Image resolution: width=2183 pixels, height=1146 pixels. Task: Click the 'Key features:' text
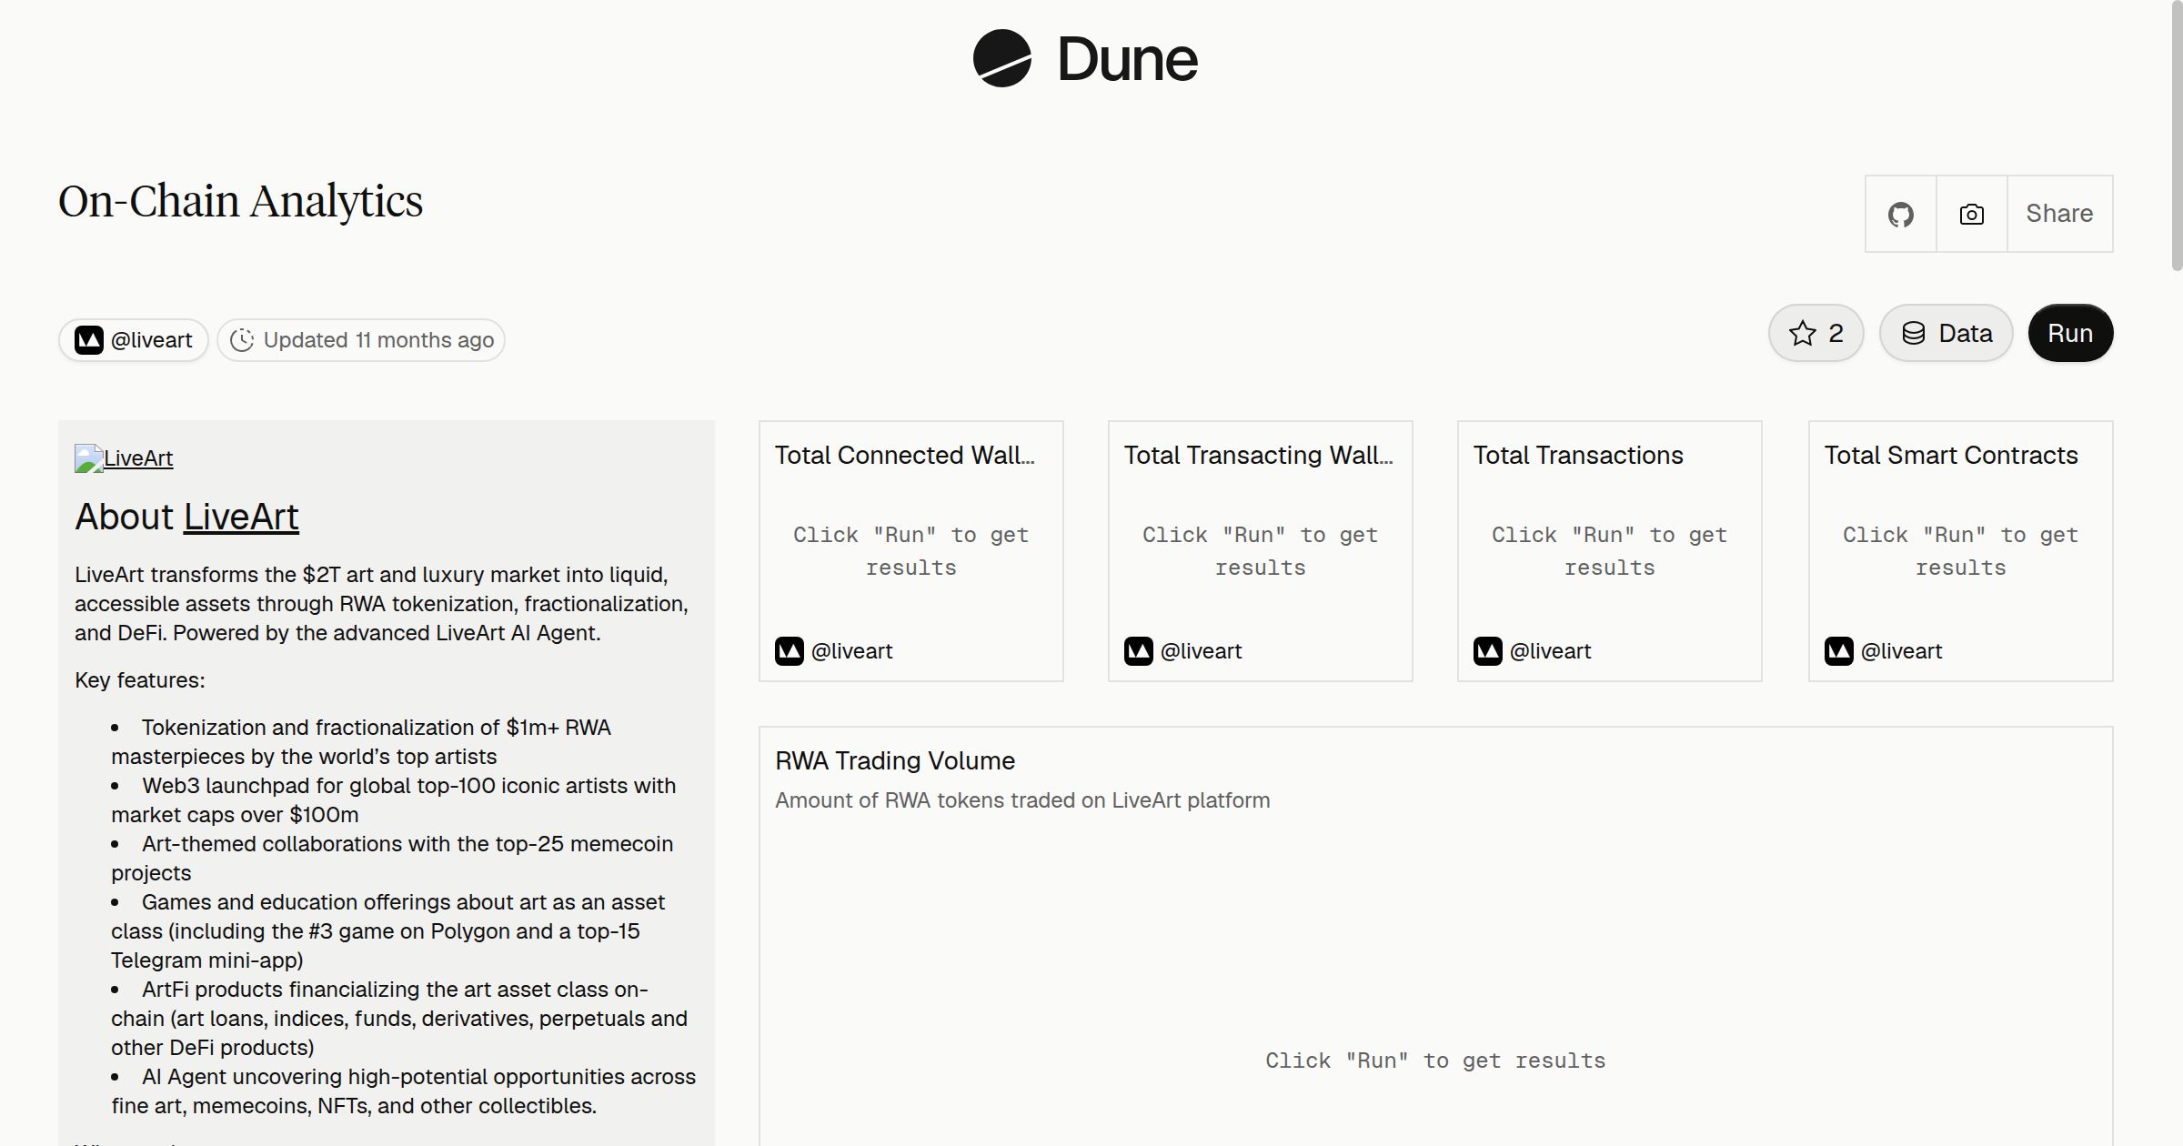[x=140, y=680]
